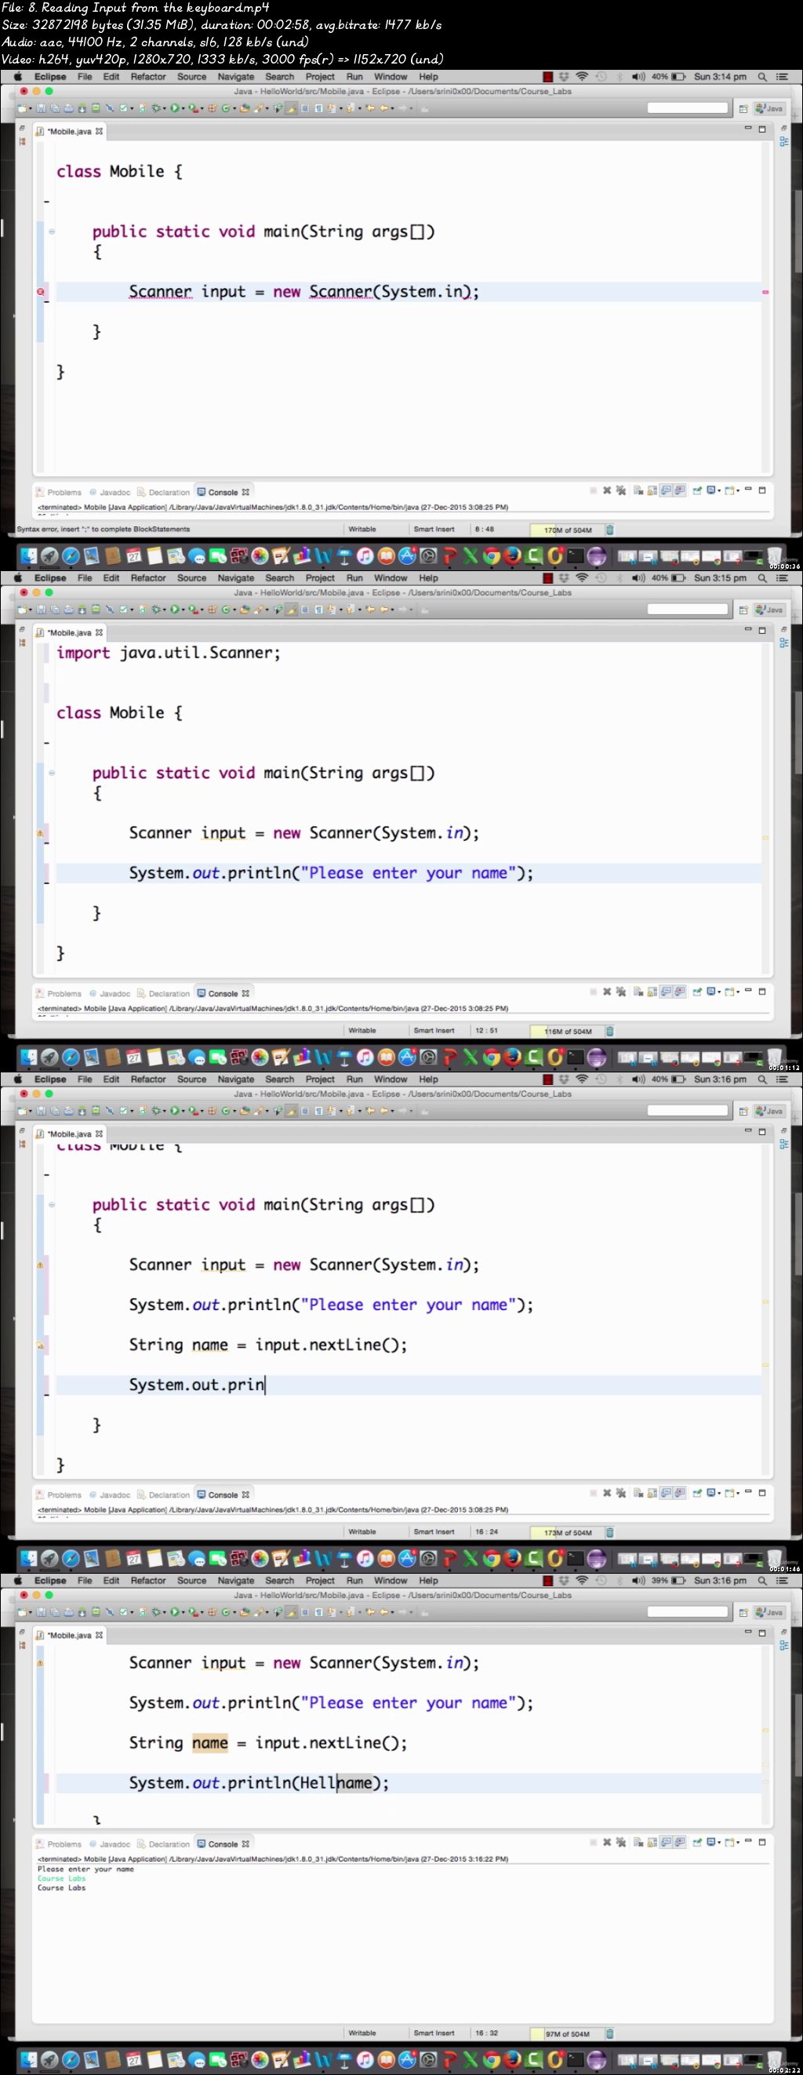This screenshot has height=2075, width=803.
Task: Open Display Selected Console dropdown, first frame
Action: click(720, 490)
